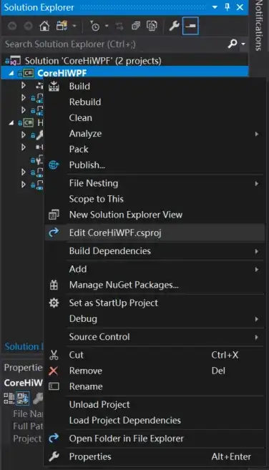Screen dimensions: 269x470
Task: Toggle the pin auto-hide icon in title bar
Action: tap(227, 7)
